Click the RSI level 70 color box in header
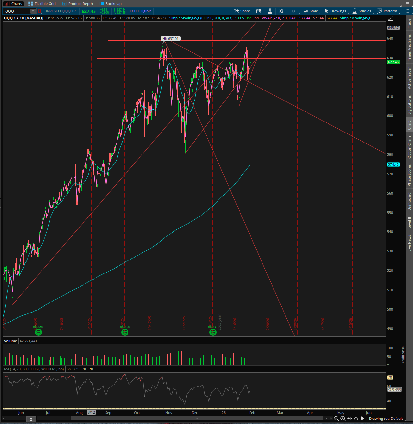Viewport: 413px width, 424px height. 91,369
